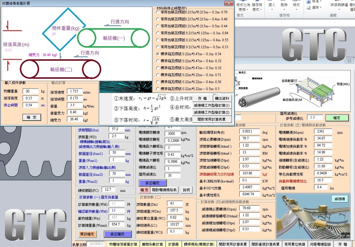Select 常用包裝瓦楞紙 0.215m*0.215m 0.3m-0.79 option
Screen dimensions: 355x247
coord(158,12)
